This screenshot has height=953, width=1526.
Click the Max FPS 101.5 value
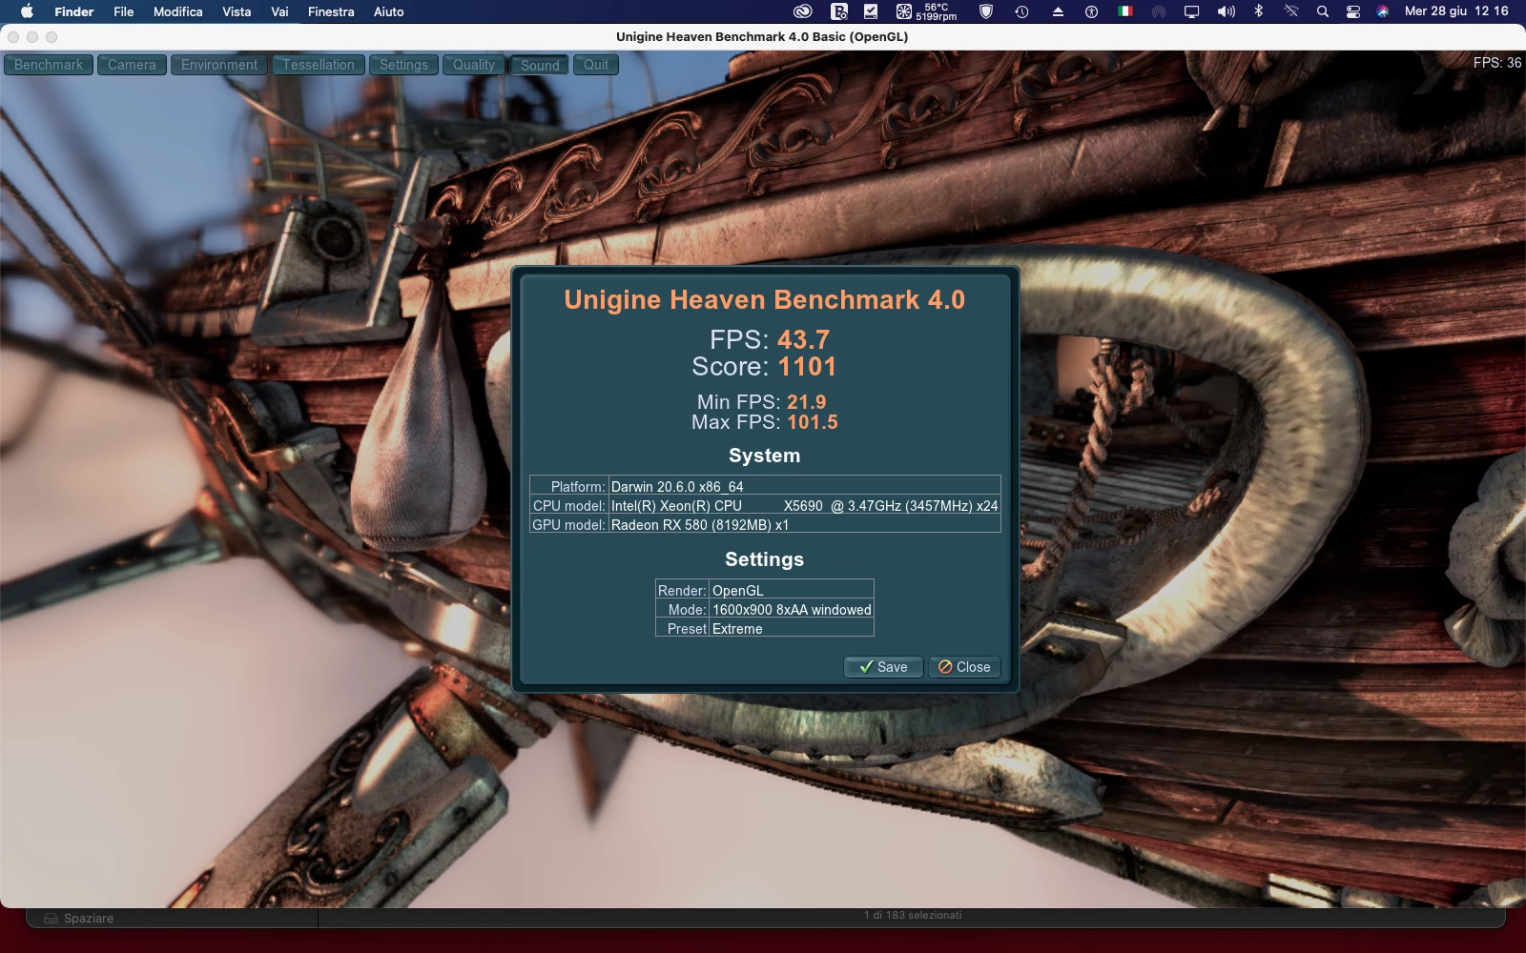tap(813, 422)
